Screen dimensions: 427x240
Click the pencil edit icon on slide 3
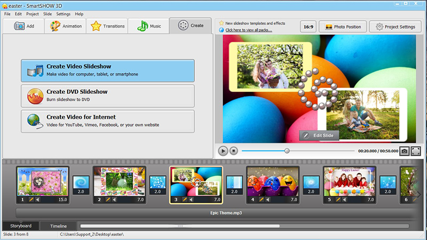[185, 199]
